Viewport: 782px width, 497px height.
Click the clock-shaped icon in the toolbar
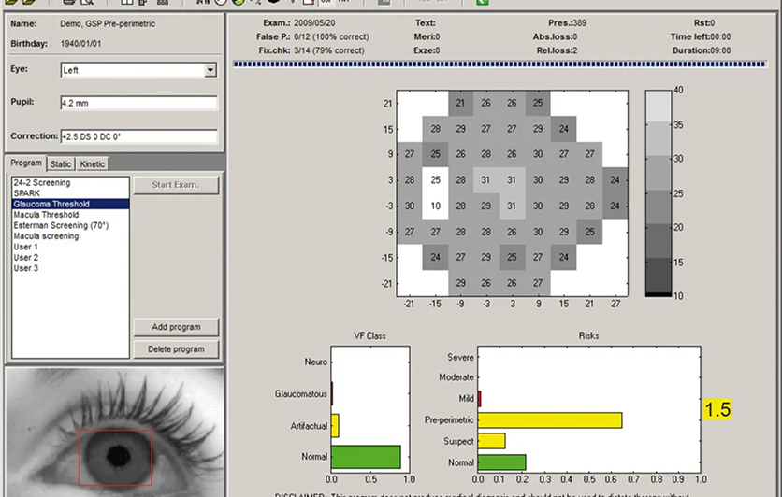coord(221,2)
